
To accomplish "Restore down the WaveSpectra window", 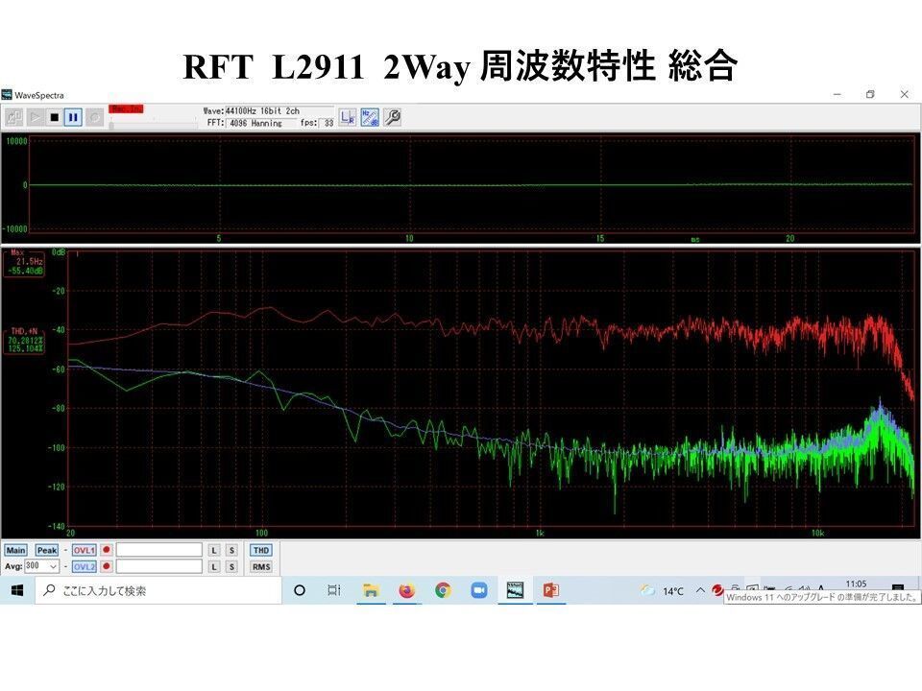I will point(870,94).
